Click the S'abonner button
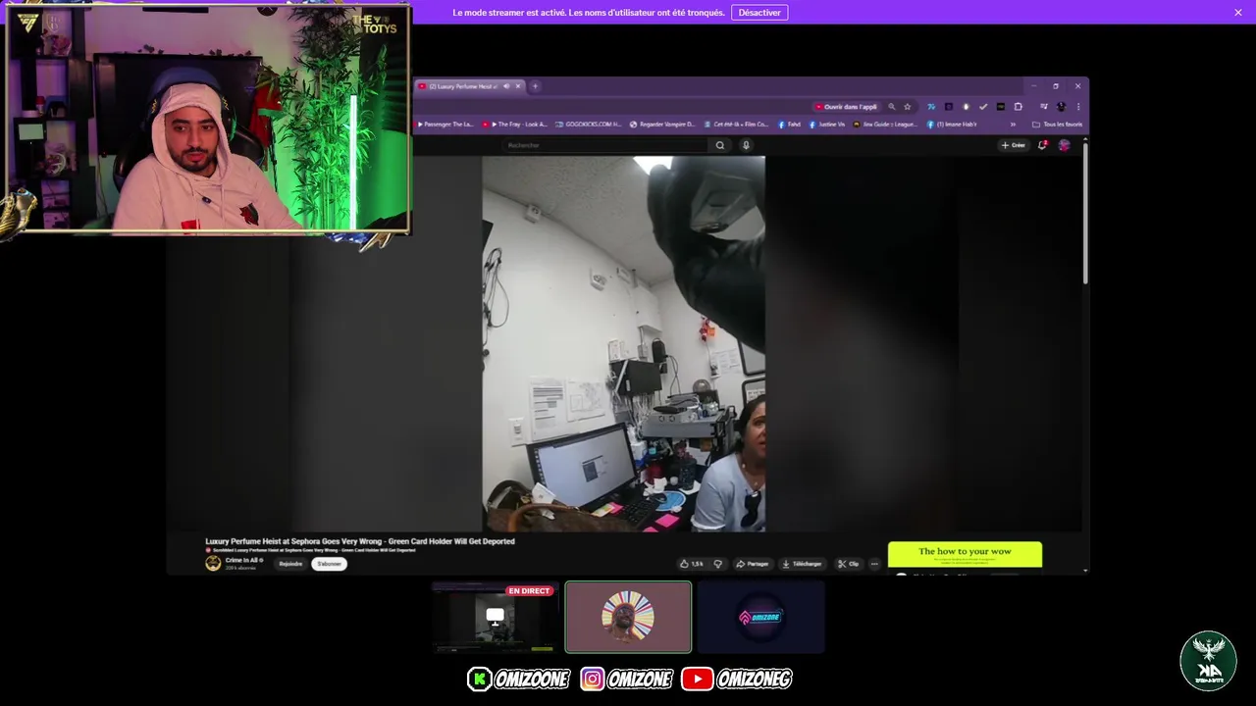 point(330,564)
